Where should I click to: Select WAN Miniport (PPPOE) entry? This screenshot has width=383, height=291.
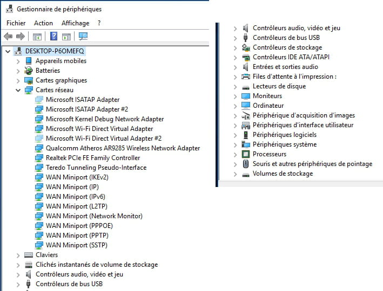coord(79,226)
